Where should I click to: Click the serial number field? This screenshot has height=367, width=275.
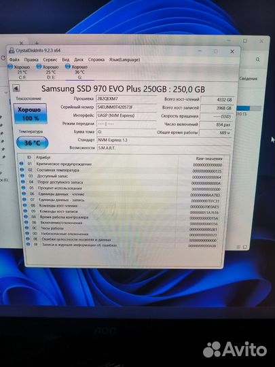(x=126, y=107)
